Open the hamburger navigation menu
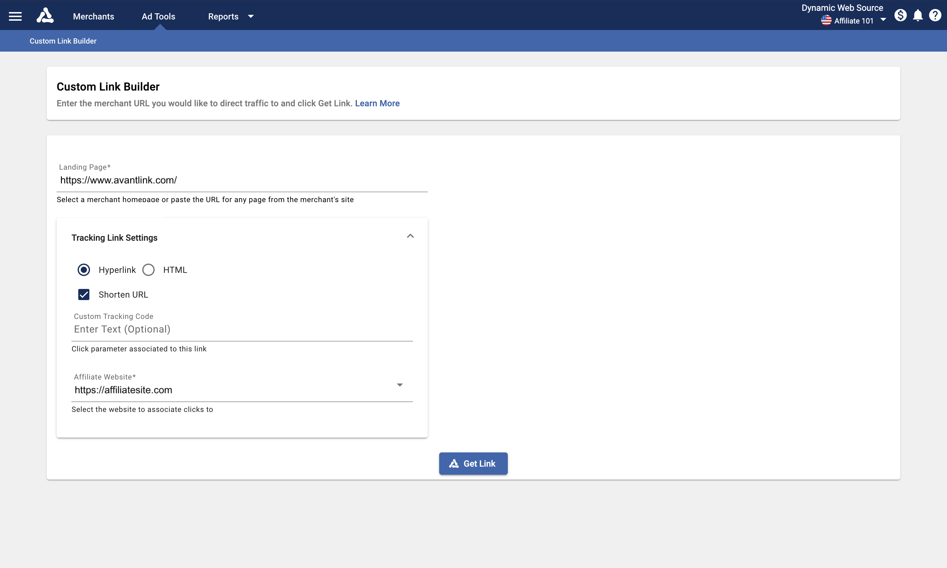 15,16
